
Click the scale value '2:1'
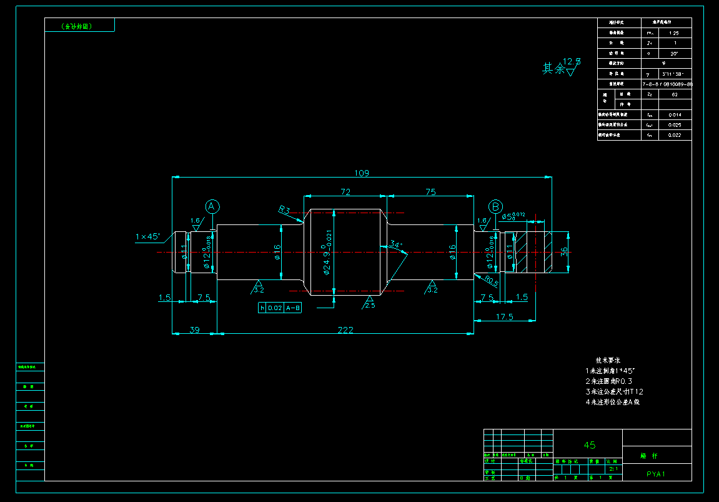[x=613, y=469]
